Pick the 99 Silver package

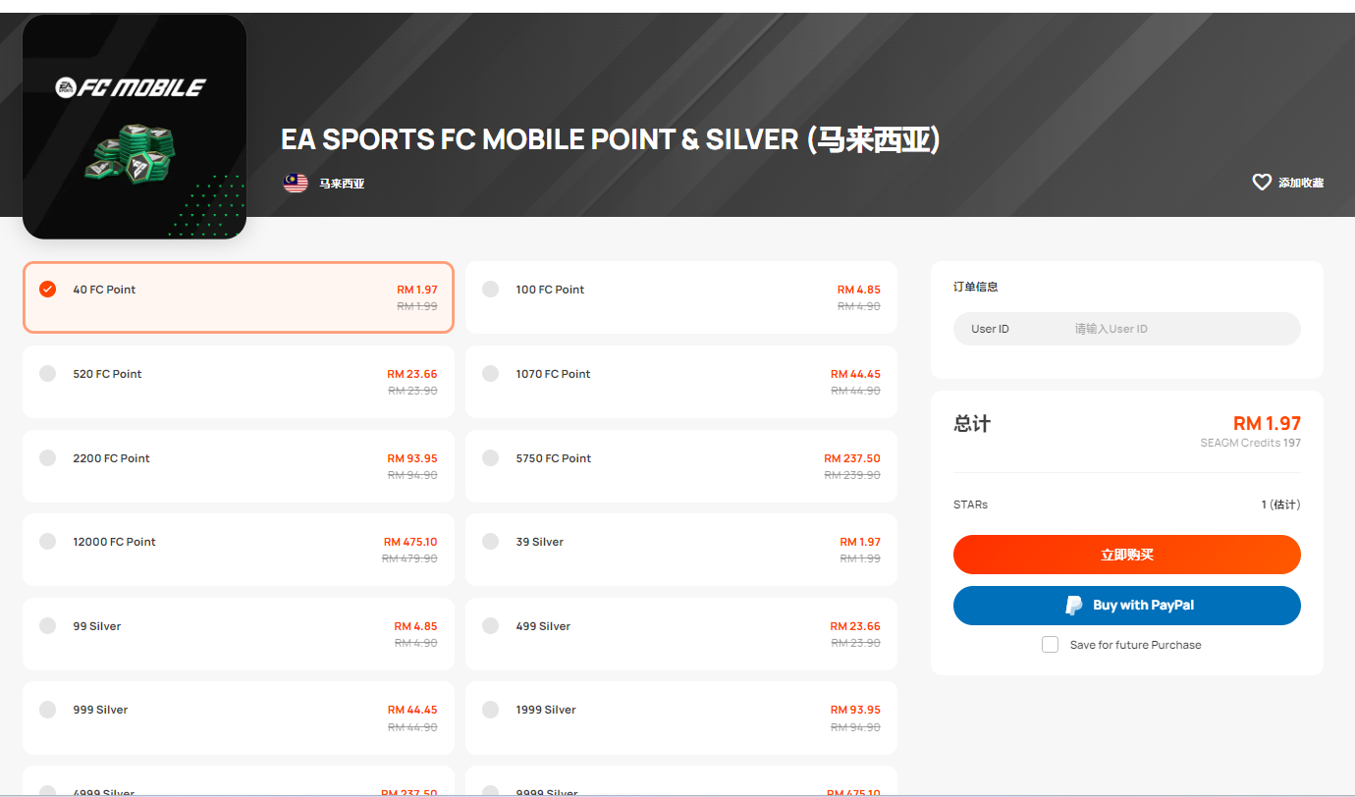tap(239, 634)
